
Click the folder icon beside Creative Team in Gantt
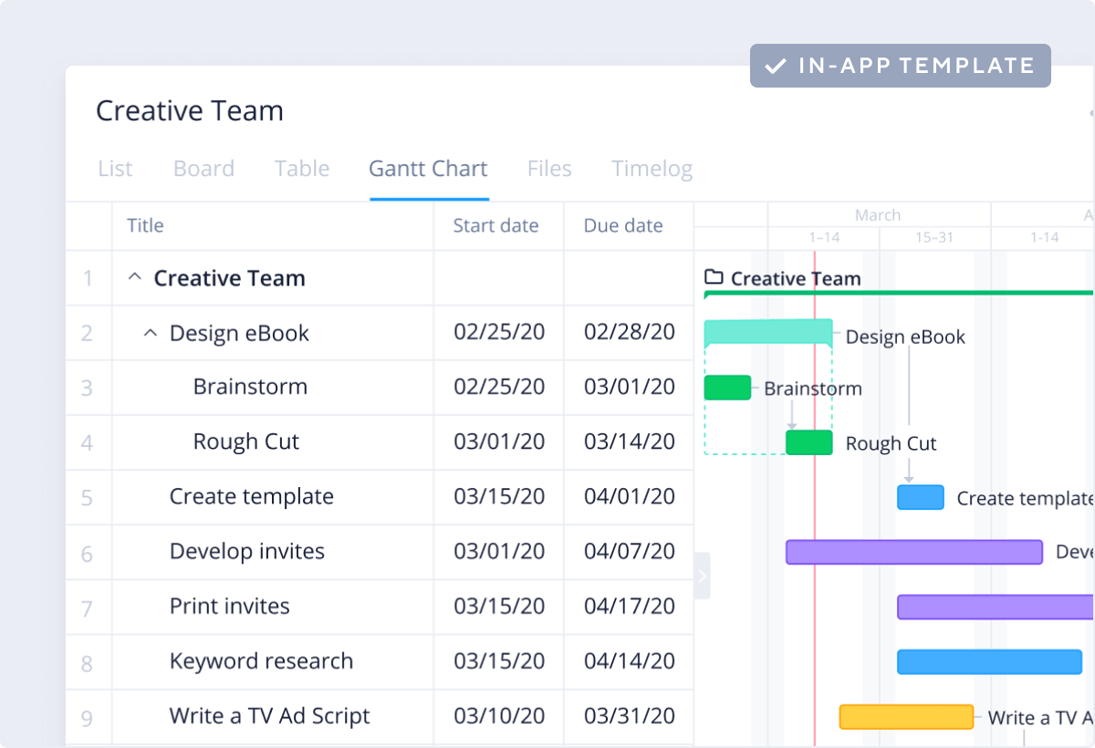click(714, 277)
